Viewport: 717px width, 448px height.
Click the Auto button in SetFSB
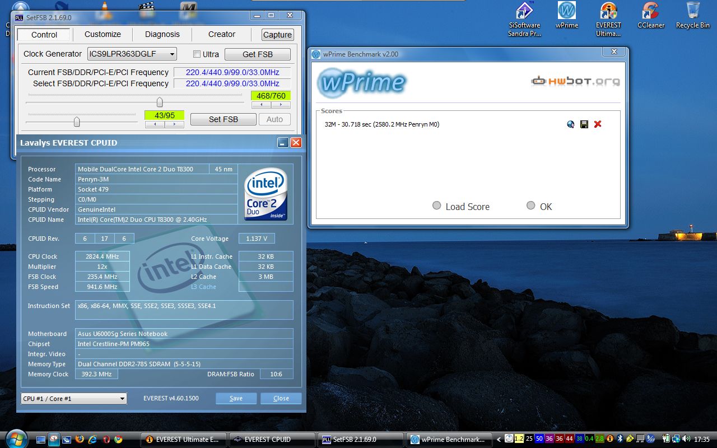274,119
